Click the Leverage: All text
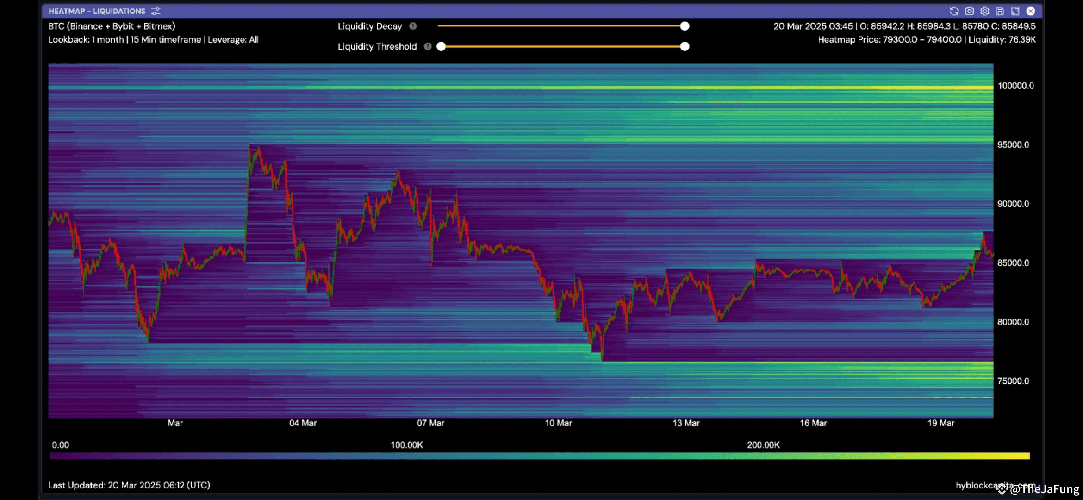Viewport: 1083px width, 500px height. tap(233, 40)
